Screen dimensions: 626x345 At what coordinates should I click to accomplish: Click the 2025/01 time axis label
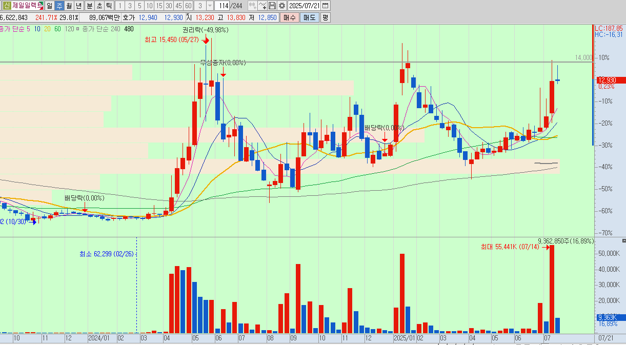tap(405, 338)
